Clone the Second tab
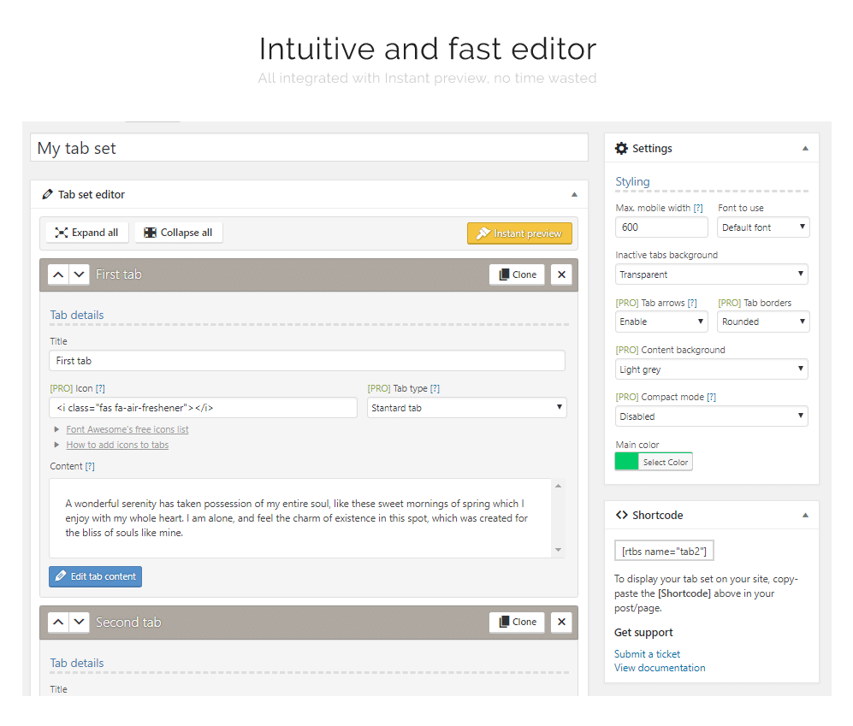853x726 pixels. 517,622
